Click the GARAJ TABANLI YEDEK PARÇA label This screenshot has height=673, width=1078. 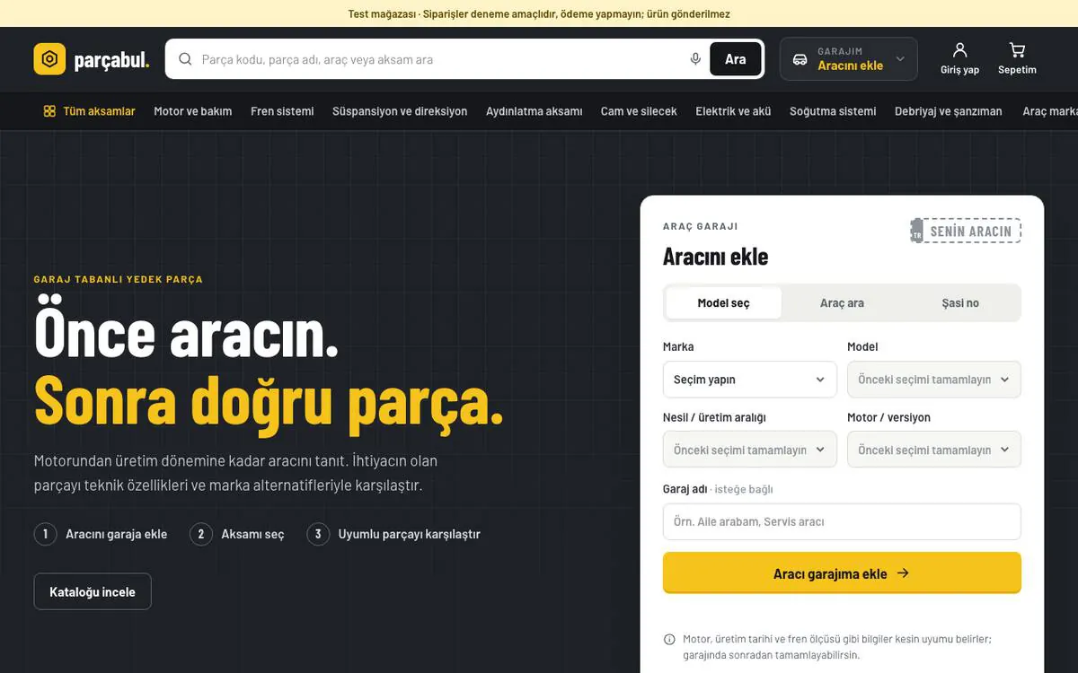pos(119,279)
